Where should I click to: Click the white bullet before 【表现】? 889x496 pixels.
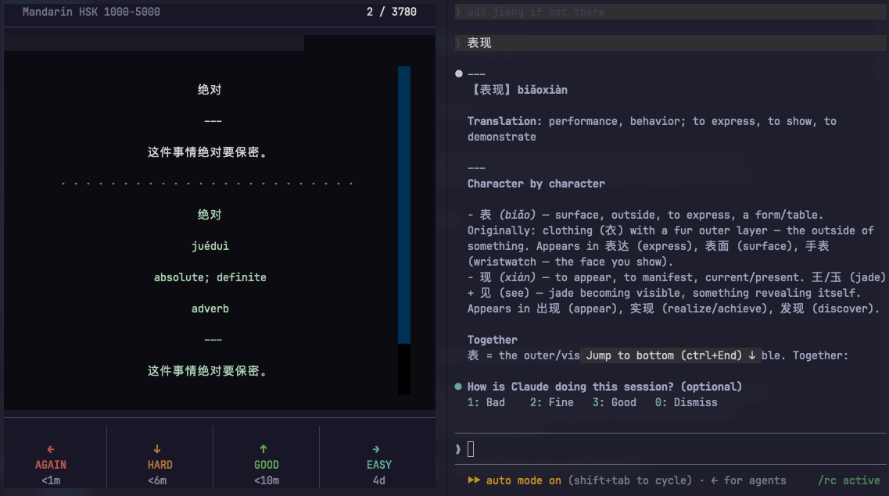(x=459, y=73)
